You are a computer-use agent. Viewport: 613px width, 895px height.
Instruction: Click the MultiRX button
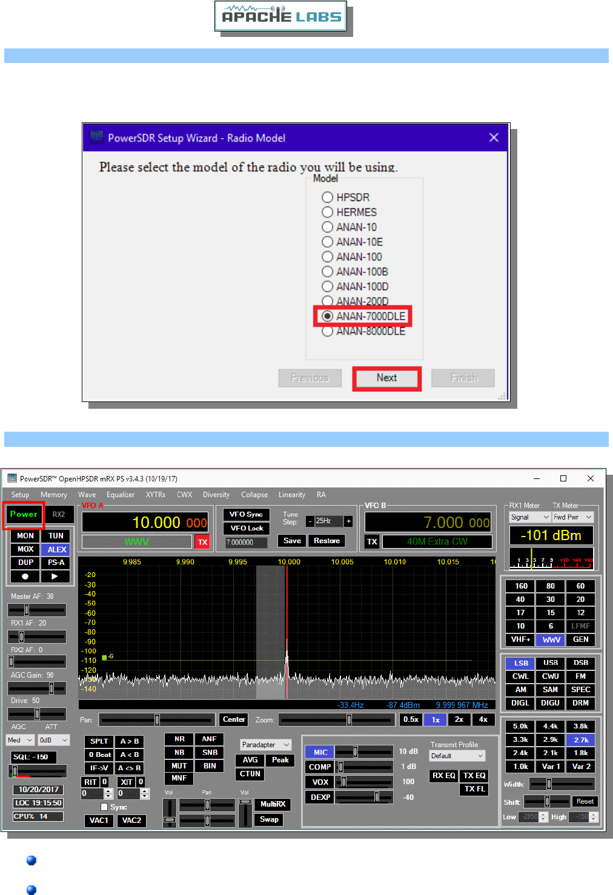[x=273, y=804]
